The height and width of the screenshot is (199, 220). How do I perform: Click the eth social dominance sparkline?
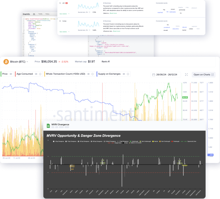(89, 6)
